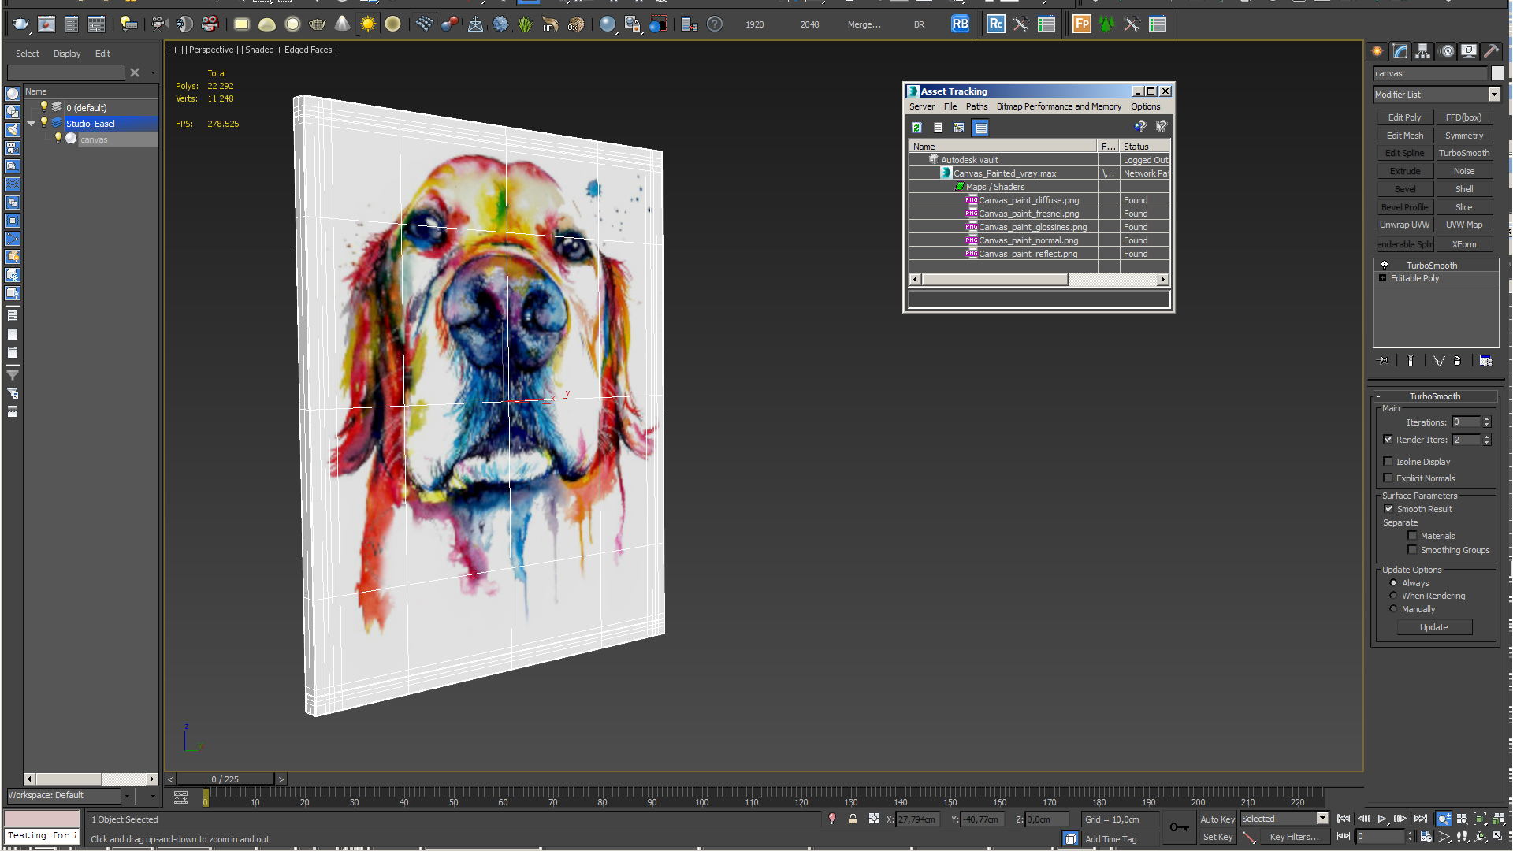Image resolution: width=1513 pixels, height=851 pixels.
Task: Click the selection lock padlock icon
Action: pyautogui.click(x=853, y=819)
